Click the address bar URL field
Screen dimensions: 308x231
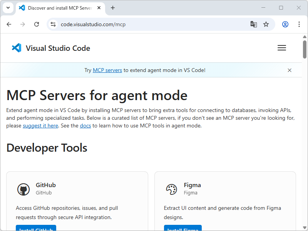(154, 24)
